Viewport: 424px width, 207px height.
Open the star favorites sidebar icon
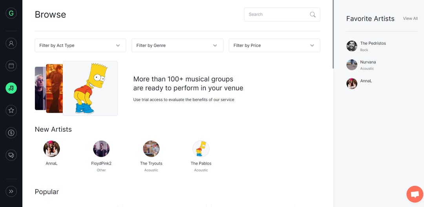click(11, 111)
